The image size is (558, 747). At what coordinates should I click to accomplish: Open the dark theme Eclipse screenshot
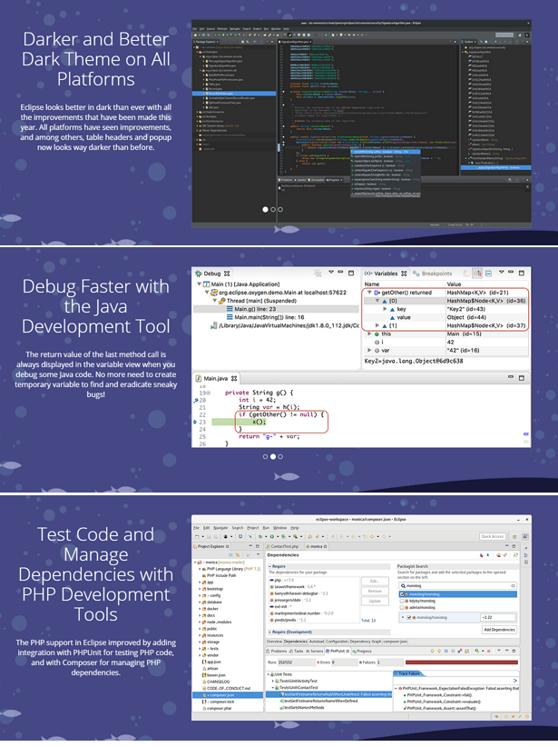point(361,124)
